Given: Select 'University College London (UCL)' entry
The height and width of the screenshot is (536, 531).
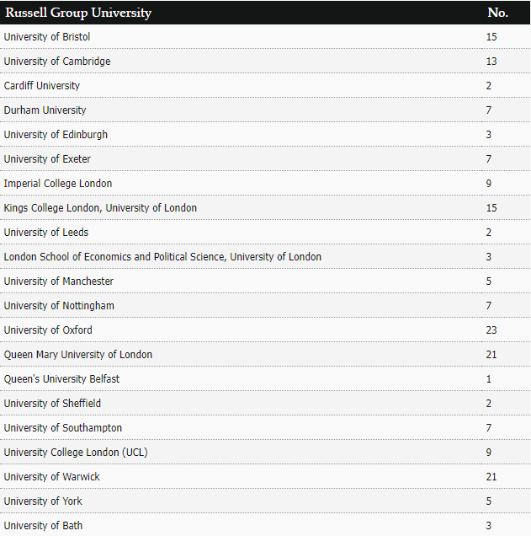Looking at the screenshot, I should (x=76, y=453).
